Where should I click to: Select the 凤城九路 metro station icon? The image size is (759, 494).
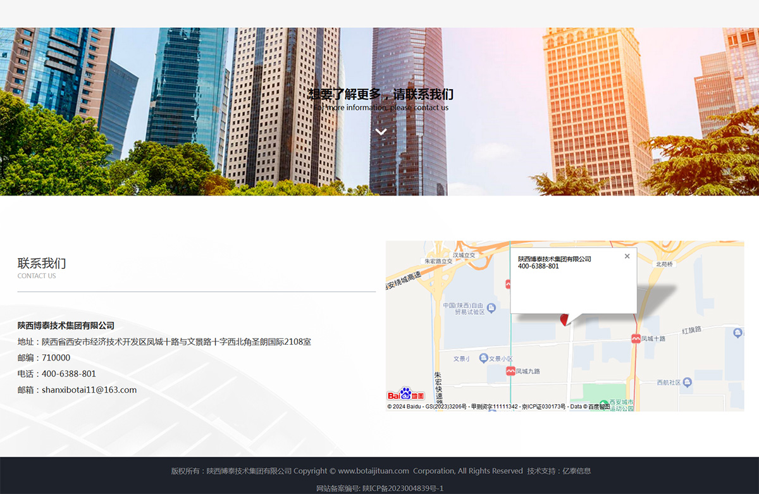click(510, 371)
